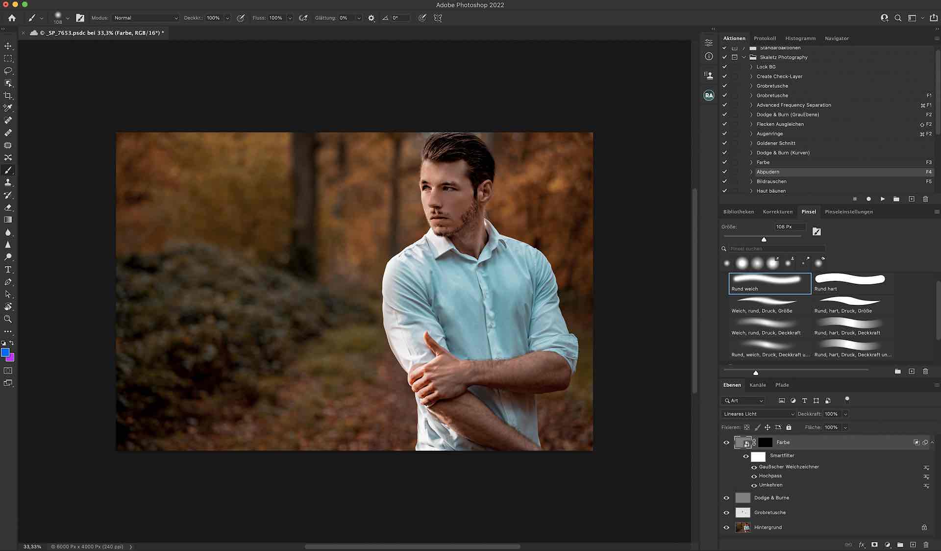Hide the Grobretusche layer
Image resolution: width=941 pixels, height=551 pixels.
[726, 513]
